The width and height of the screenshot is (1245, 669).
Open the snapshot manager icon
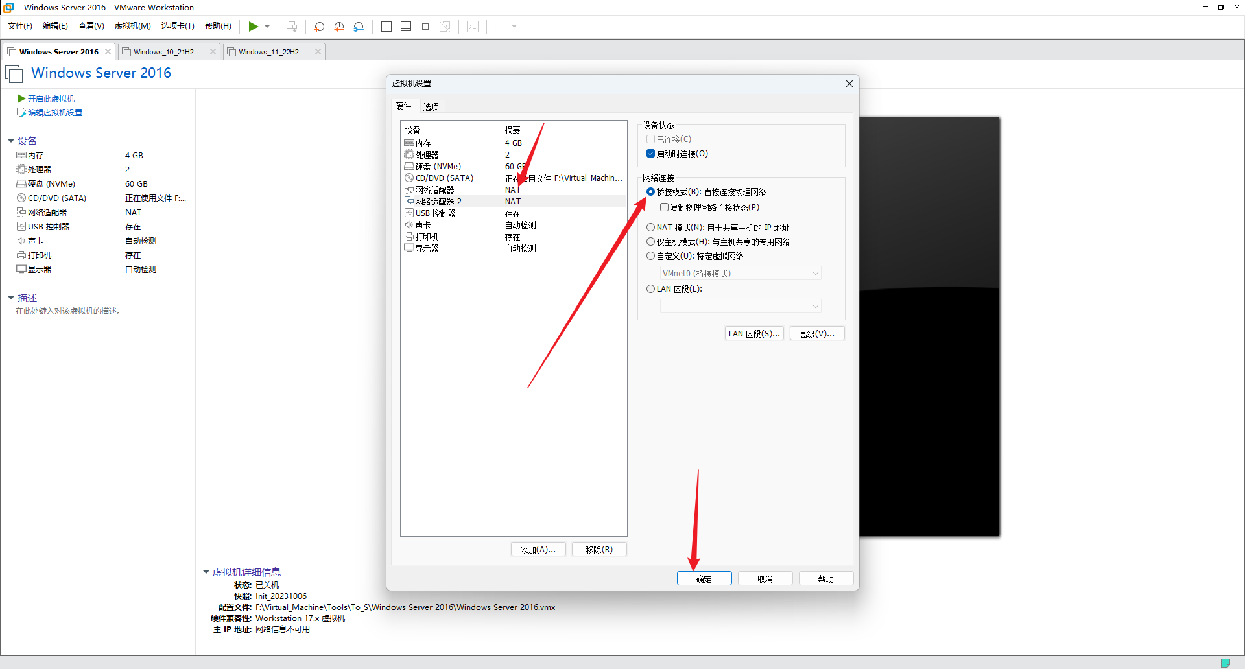coord(359,27)
